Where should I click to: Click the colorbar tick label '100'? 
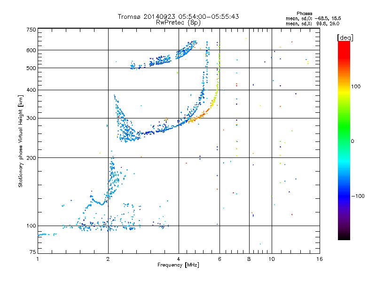356,86
